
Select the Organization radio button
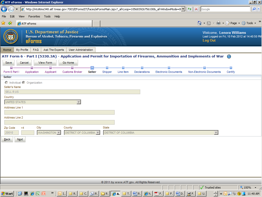click(24, 82)
